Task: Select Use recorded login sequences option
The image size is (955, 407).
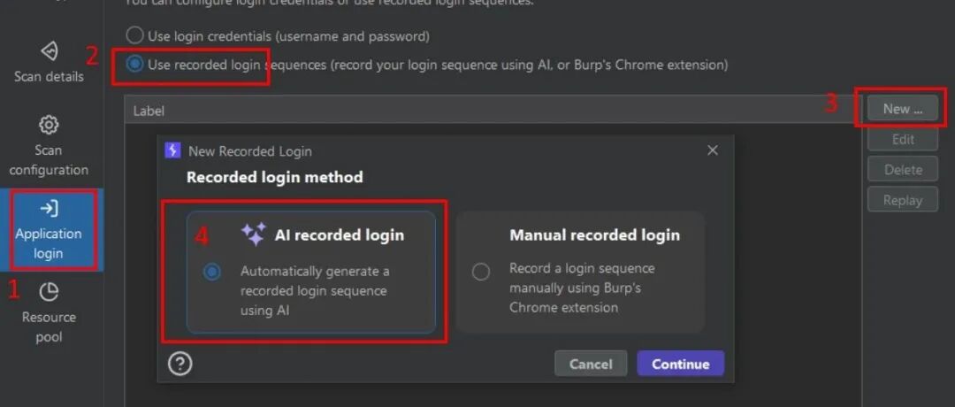Action: pyautogui.click(x=134, y=65)
